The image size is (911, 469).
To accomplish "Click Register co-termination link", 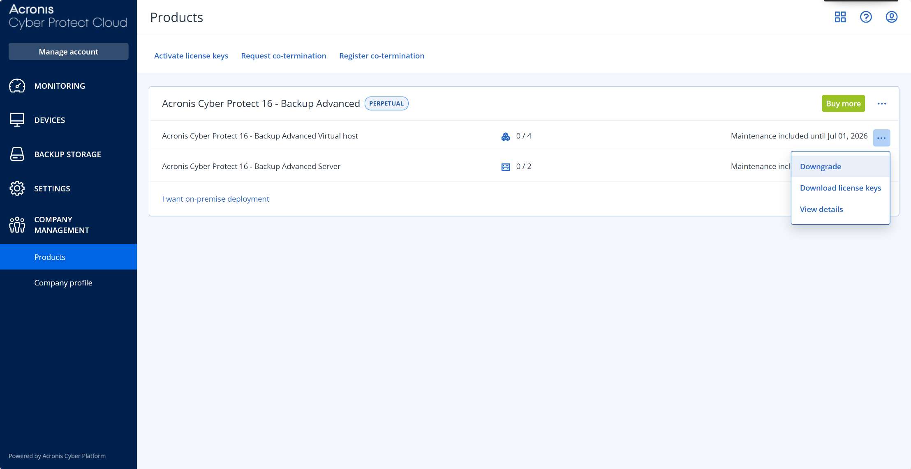I will [382, 55].
